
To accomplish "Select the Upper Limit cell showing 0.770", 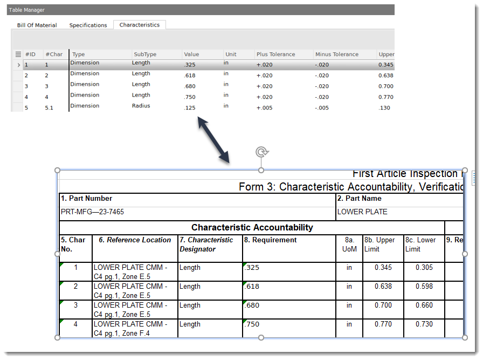I will click(x=383, y=324).
